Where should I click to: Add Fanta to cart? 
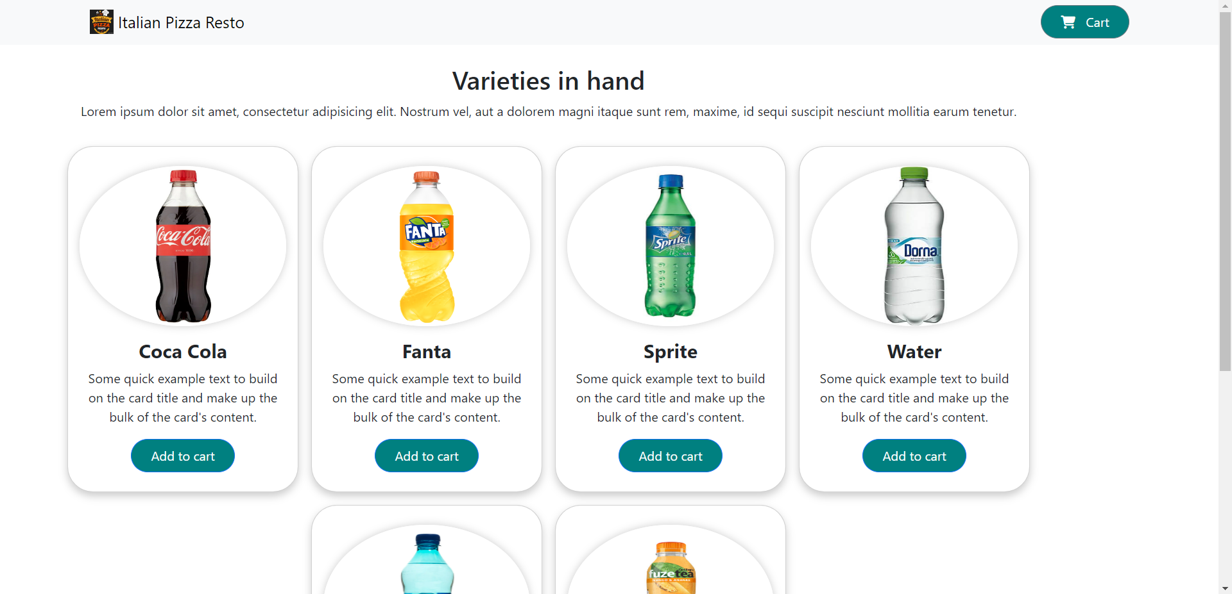(x=426, y=456)
